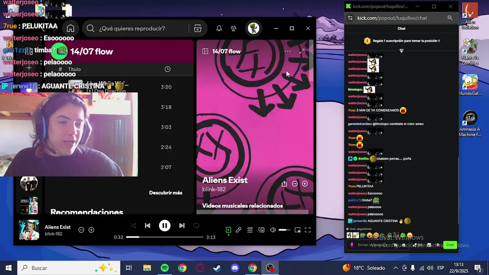Adjust Spotify volume slider

pos(284,230)
